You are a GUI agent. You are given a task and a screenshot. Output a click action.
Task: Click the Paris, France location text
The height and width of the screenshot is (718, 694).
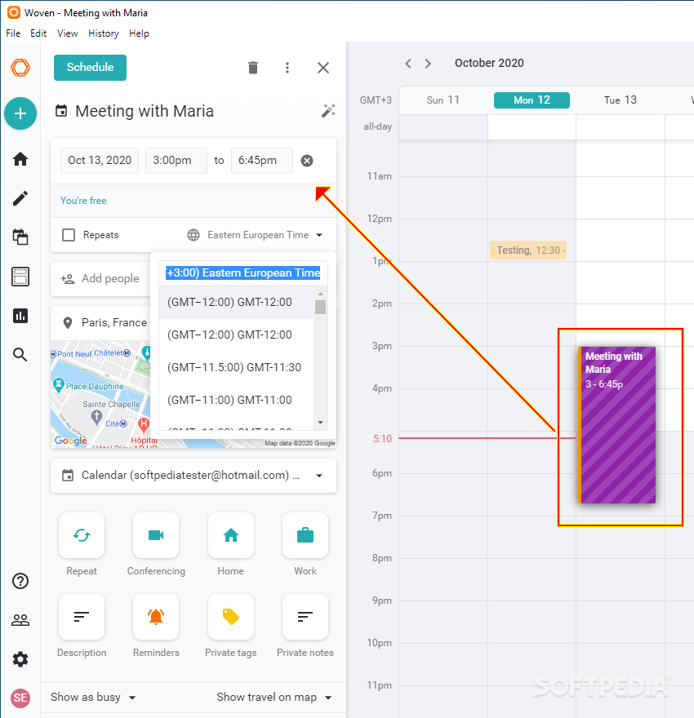[x=114, y=323]
